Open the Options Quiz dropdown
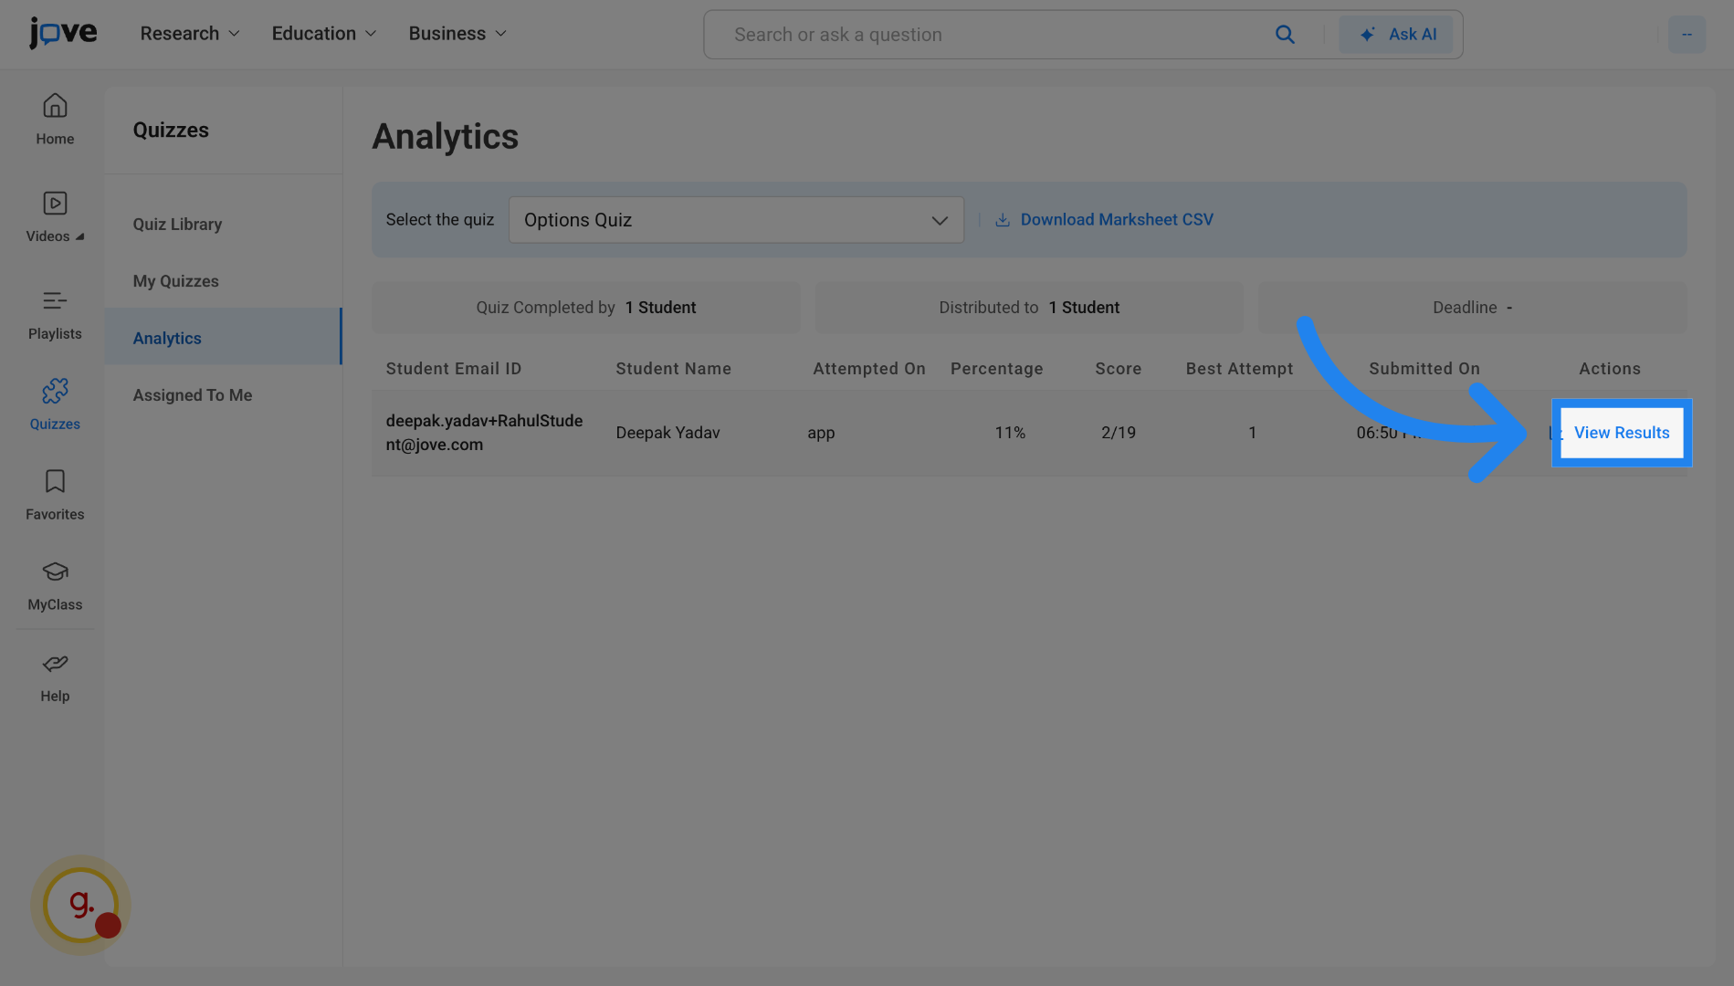 [x=735, y=220]
